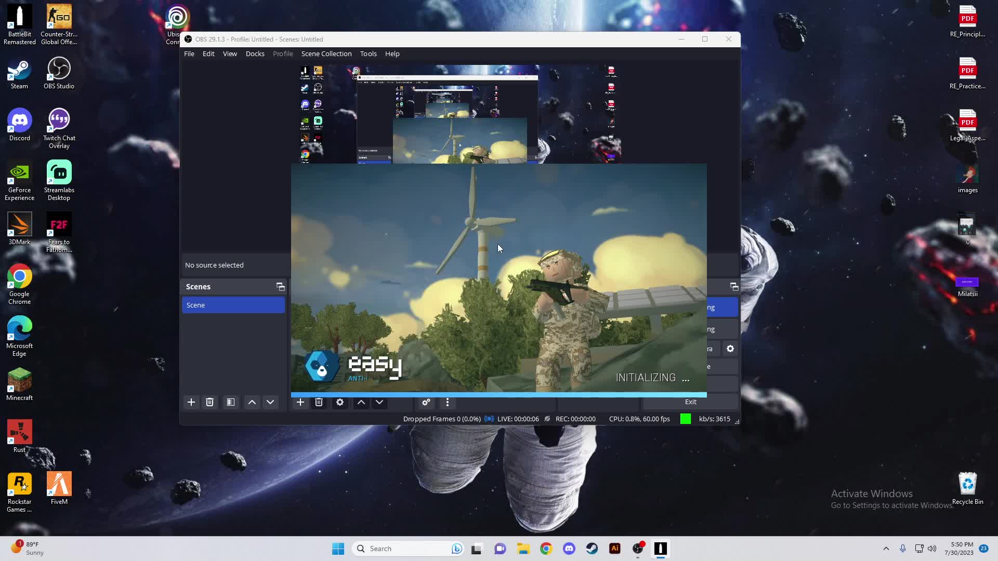Select Rust desktop shortcut

click(x=20, y=437)
